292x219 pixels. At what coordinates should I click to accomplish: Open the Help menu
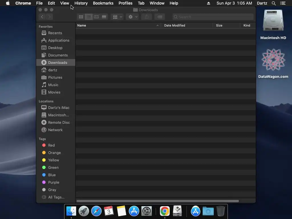[x=174, y=3]
